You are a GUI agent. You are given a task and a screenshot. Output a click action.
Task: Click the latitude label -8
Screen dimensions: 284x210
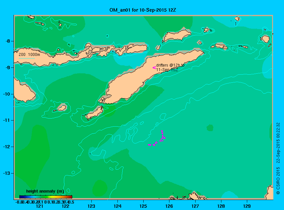8,41
